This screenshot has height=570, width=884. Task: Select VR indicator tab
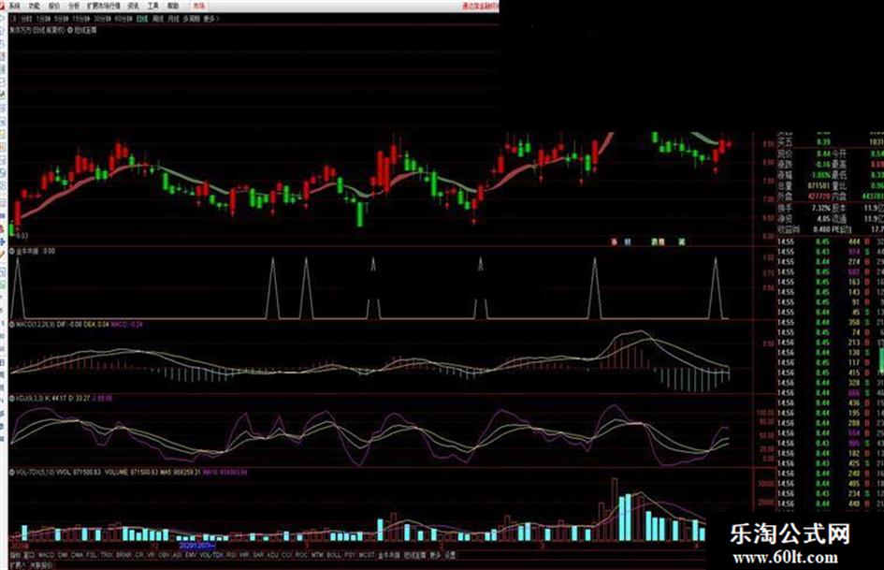click(x=151, y=555)
